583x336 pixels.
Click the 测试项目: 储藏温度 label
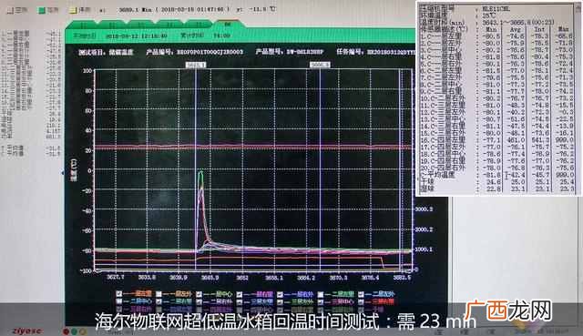pos(106,52)
